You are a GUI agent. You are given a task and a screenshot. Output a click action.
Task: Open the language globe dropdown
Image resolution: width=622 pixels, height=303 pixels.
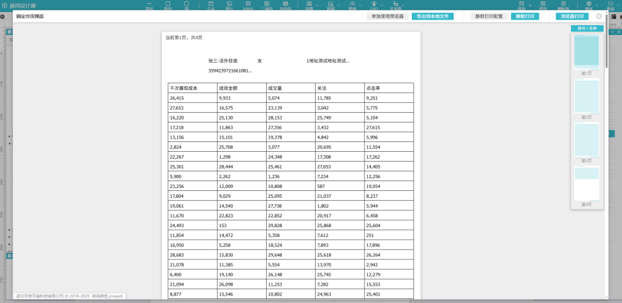[x=589, y=4]
